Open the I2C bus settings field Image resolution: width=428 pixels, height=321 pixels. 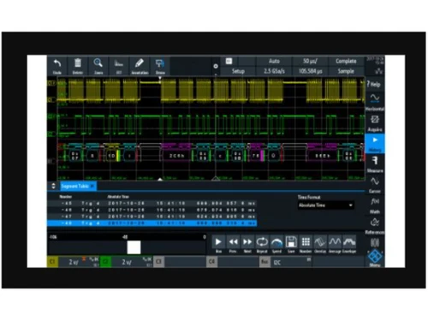tap(291, 262)
